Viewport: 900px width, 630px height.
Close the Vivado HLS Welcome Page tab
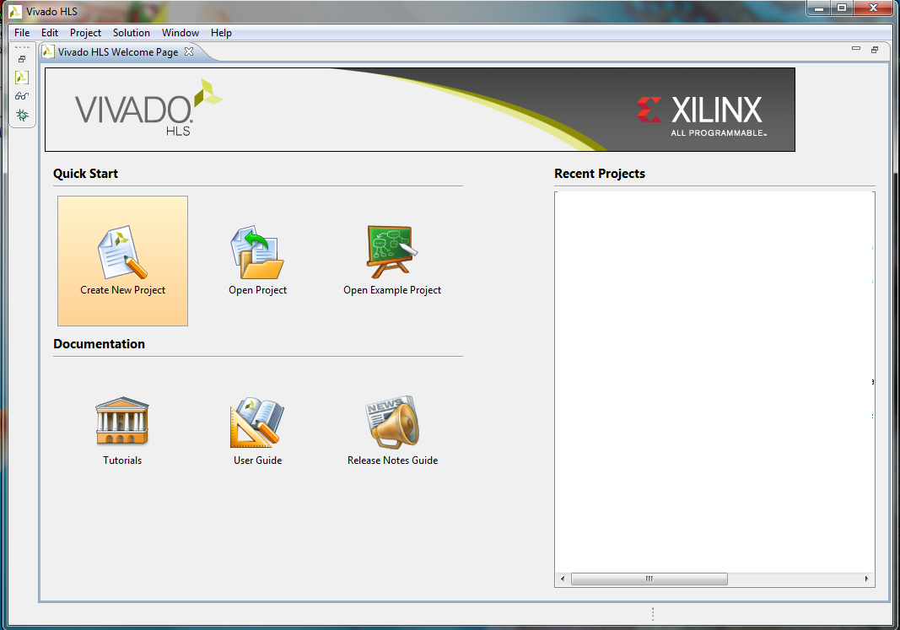189,51
